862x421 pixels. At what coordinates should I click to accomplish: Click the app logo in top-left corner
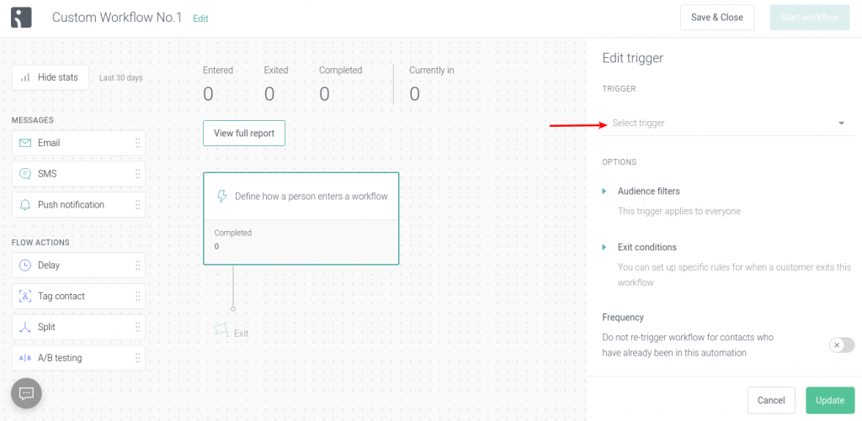coord(21,18)
